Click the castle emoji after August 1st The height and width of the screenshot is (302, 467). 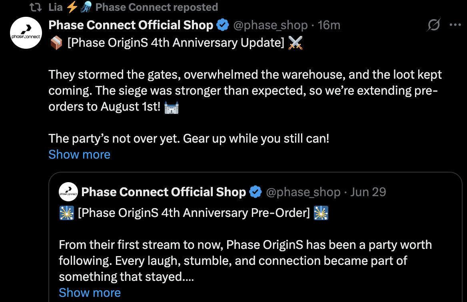tap(172, 107)
